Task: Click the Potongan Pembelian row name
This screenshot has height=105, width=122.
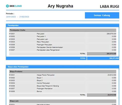Action: [45, 89]
